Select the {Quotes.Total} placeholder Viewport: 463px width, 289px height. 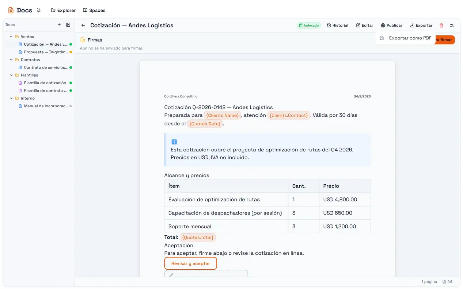pyautogui.click(x=198, y=238)
